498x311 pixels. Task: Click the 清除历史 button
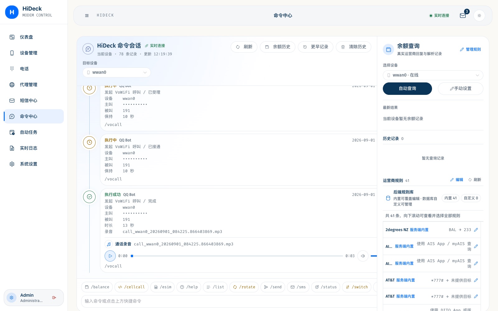tap(354, 47)
